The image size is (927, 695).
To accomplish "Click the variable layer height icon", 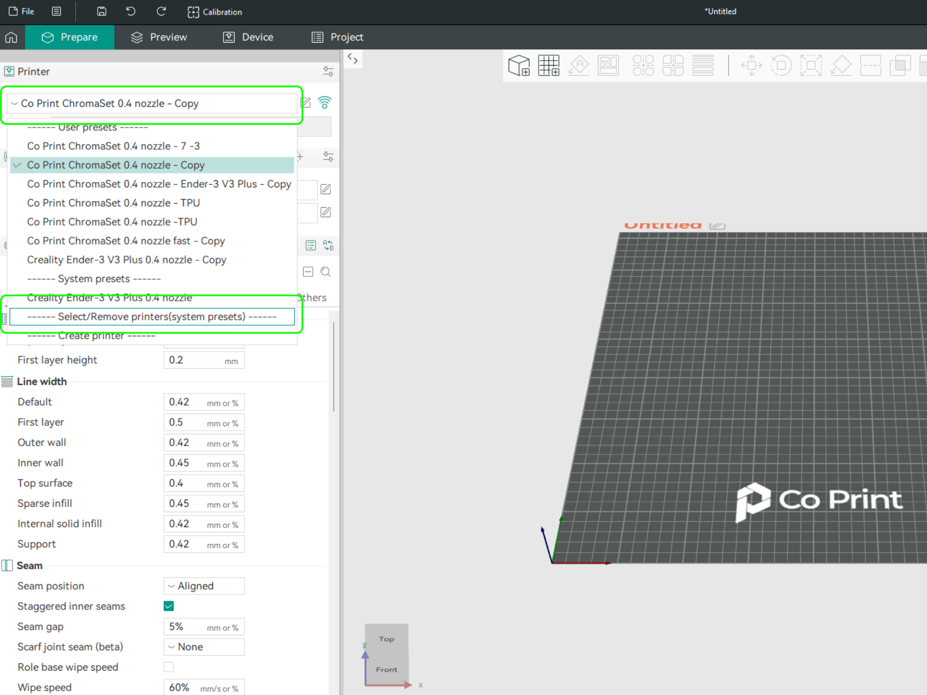I will click(x=703, y=66).
